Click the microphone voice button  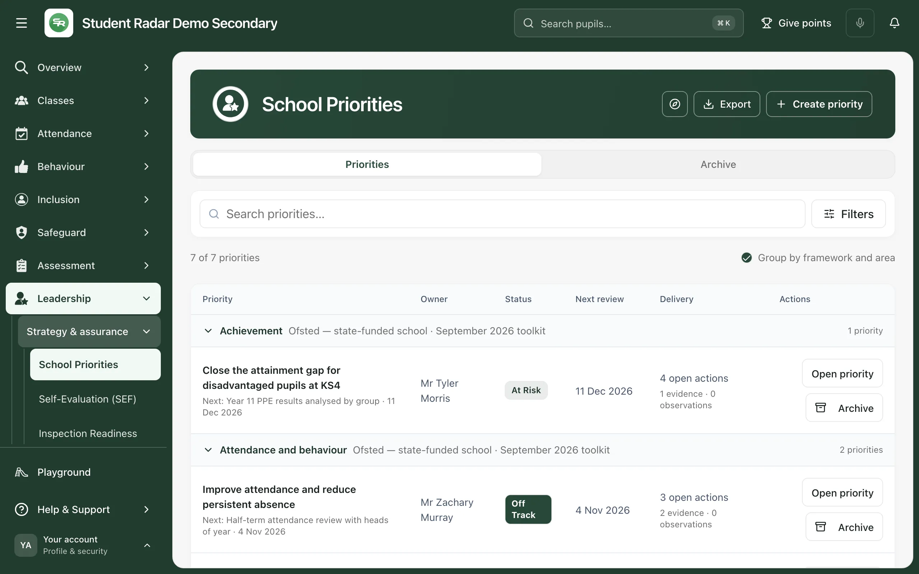(860, 23)
